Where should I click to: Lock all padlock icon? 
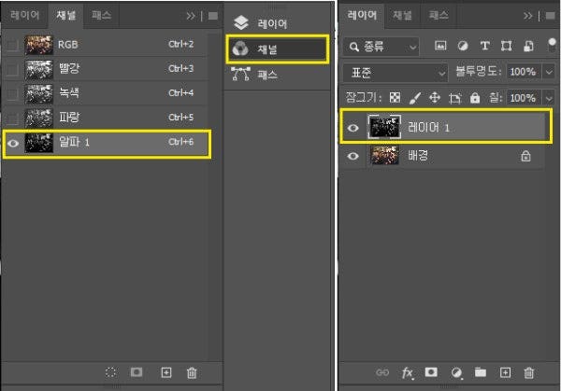[x=475, y=97]
